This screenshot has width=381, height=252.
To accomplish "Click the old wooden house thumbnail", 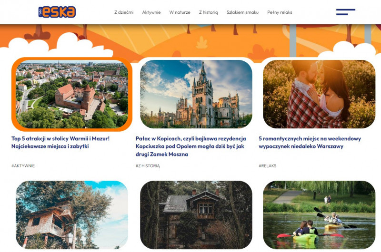I will (196, 215).
